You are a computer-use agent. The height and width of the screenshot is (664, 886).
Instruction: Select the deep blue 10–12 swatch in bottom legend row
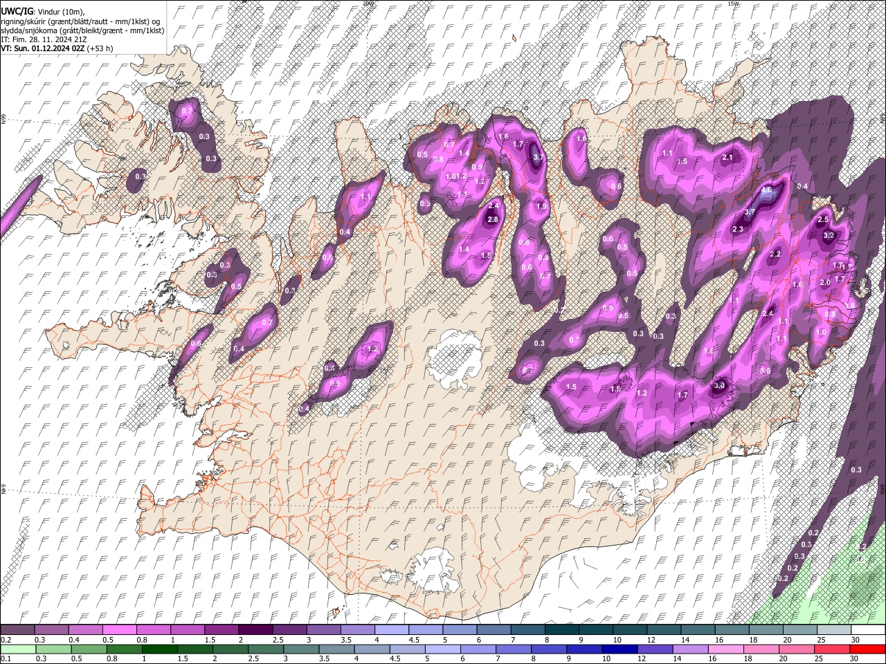click(x=619, y=649)
